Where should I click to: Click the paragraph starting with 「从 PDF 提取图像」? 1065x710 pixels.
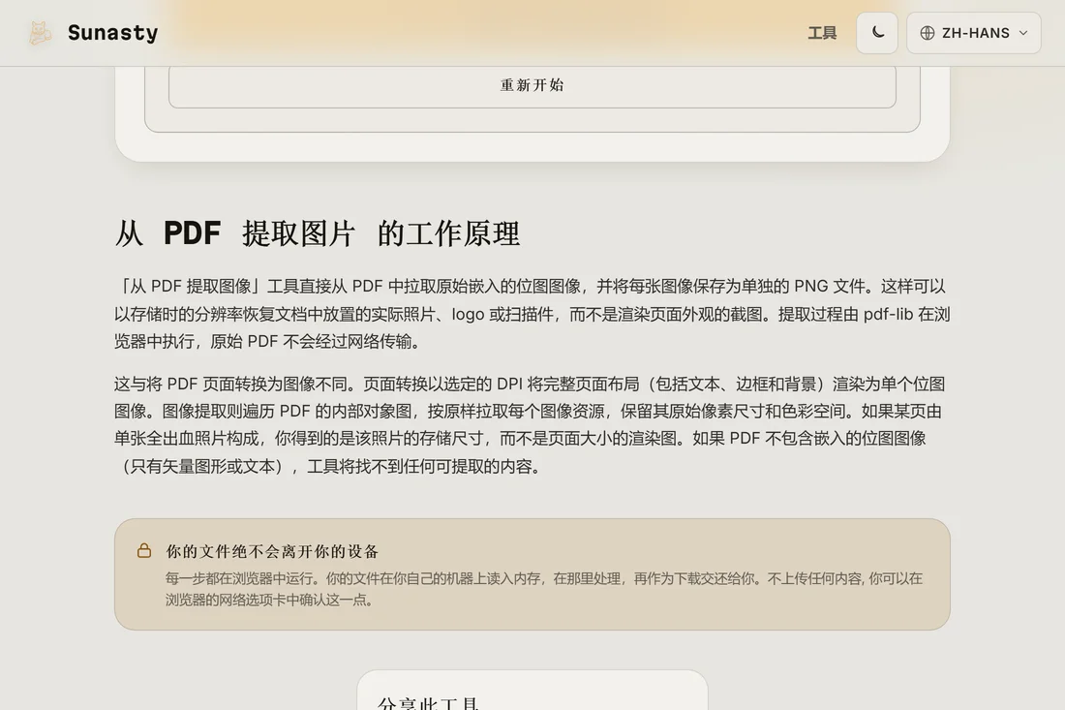pyautogui.click(x=532, y=314)
